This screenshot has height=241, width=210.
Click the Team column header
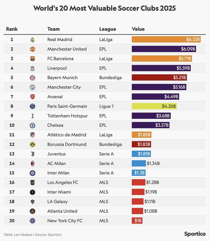point(53,29)
